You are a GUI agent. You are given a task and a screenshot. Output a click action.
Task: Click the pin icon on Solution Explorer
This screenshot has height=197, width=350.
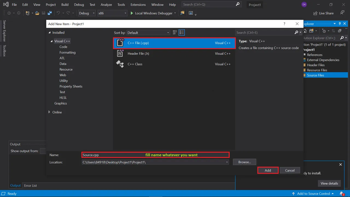click(x=340, y=24)
